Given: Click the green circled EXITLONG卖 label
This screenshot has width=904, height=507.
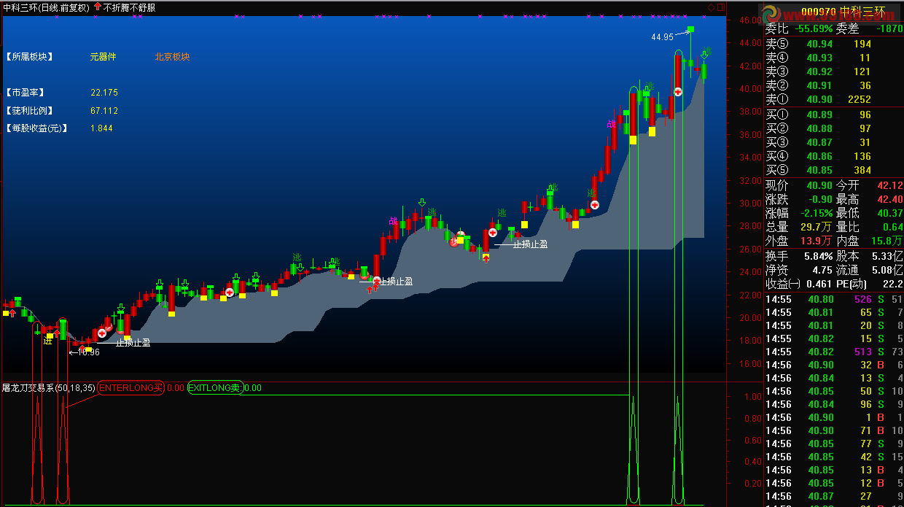Looking at the screenshot, I should click(x=215, y=388).
